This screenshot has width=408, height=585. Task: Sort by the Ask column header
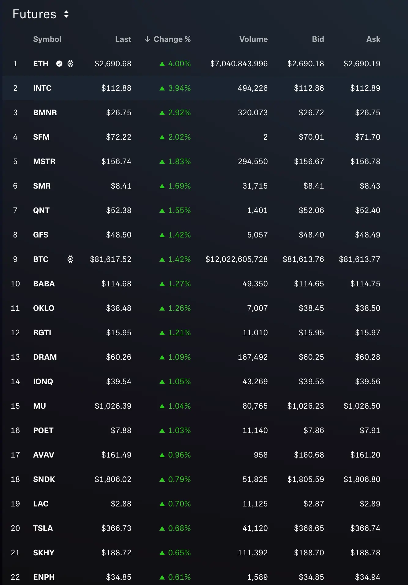coord(373,39)
